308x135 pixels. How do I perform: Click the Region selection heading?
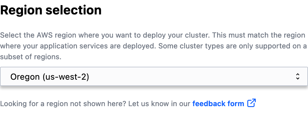pyautogui.click(x=51, y=10)
